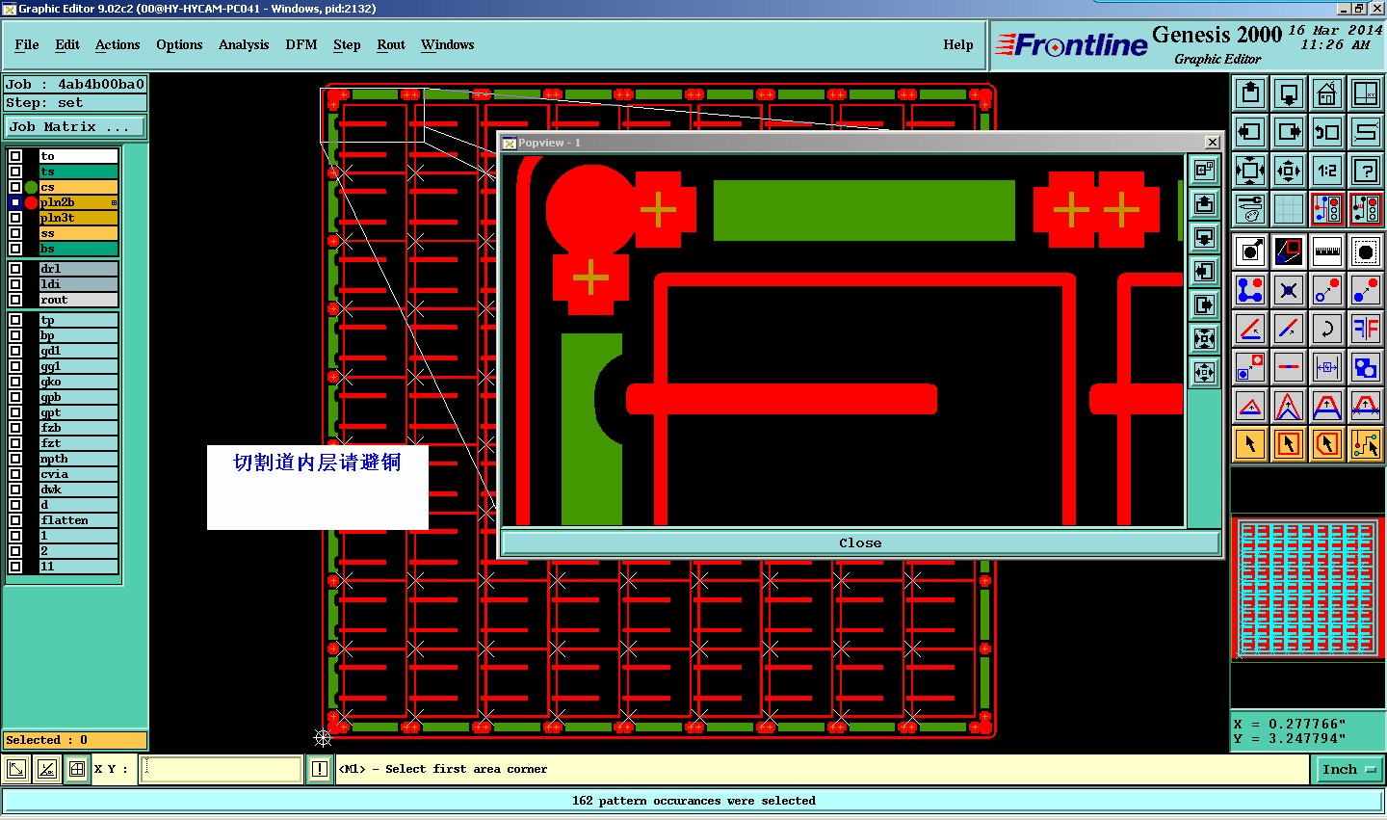Click the X Y coordinate input field
The width and height of the screenshot is (1387, 820).
click(222, 769)
